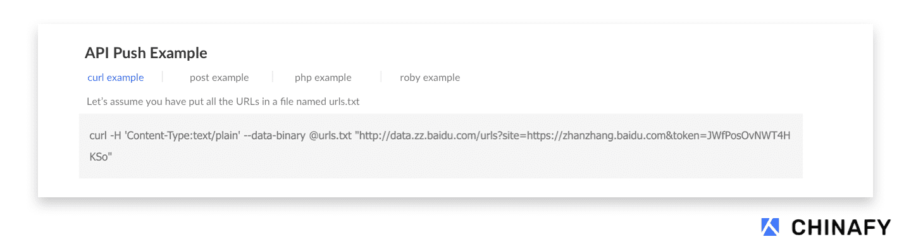Show the roby example tab
The image size is (911, 251).
(430, 78)
